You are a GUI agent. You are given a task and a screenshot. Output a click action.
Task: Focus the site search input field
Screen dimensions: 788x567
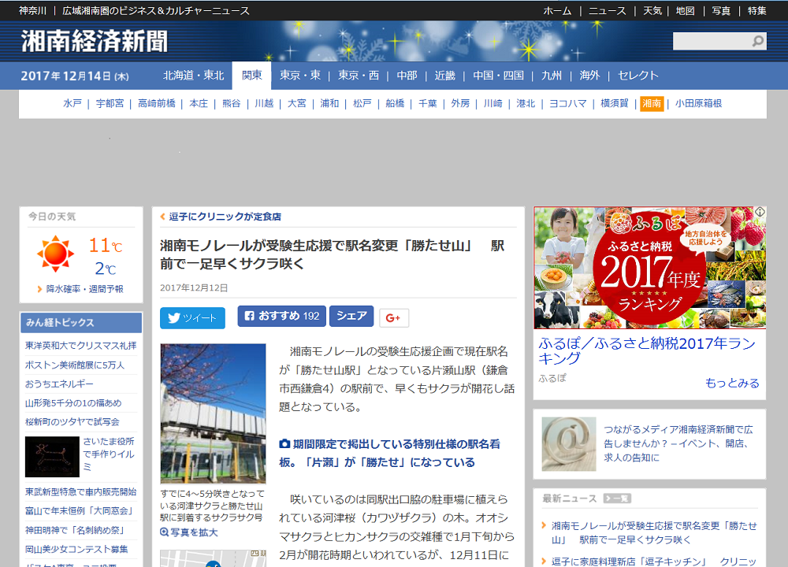coord(712,41)
